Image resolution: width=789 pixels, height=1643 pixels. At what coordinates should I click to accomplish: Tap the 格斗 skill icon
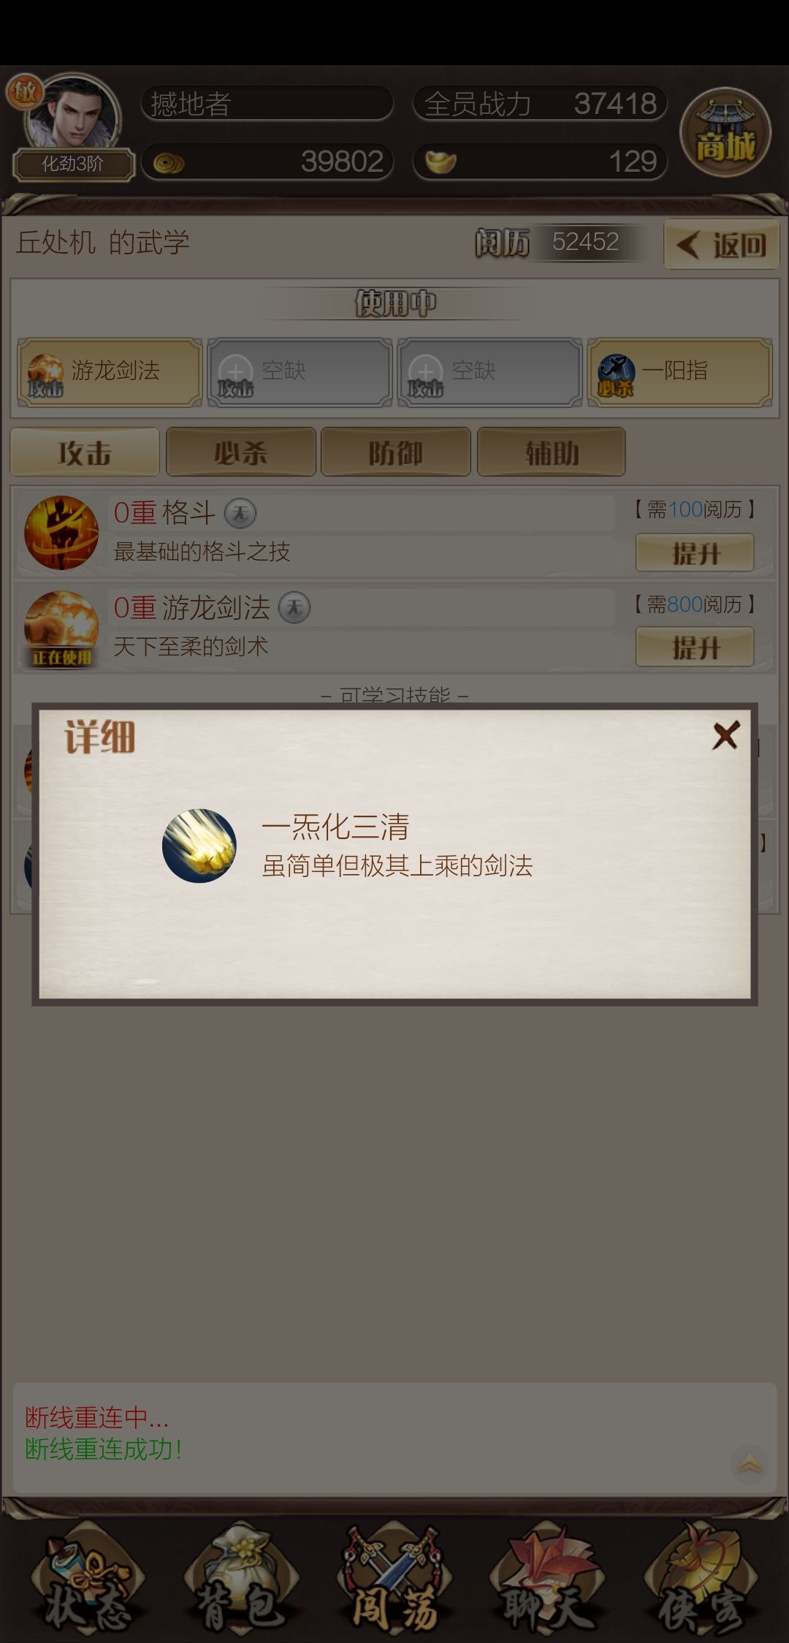61,532
